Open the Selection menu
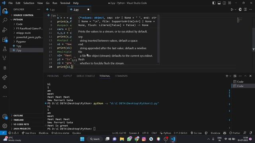255x143 pixels. click(x=29, y=3)
